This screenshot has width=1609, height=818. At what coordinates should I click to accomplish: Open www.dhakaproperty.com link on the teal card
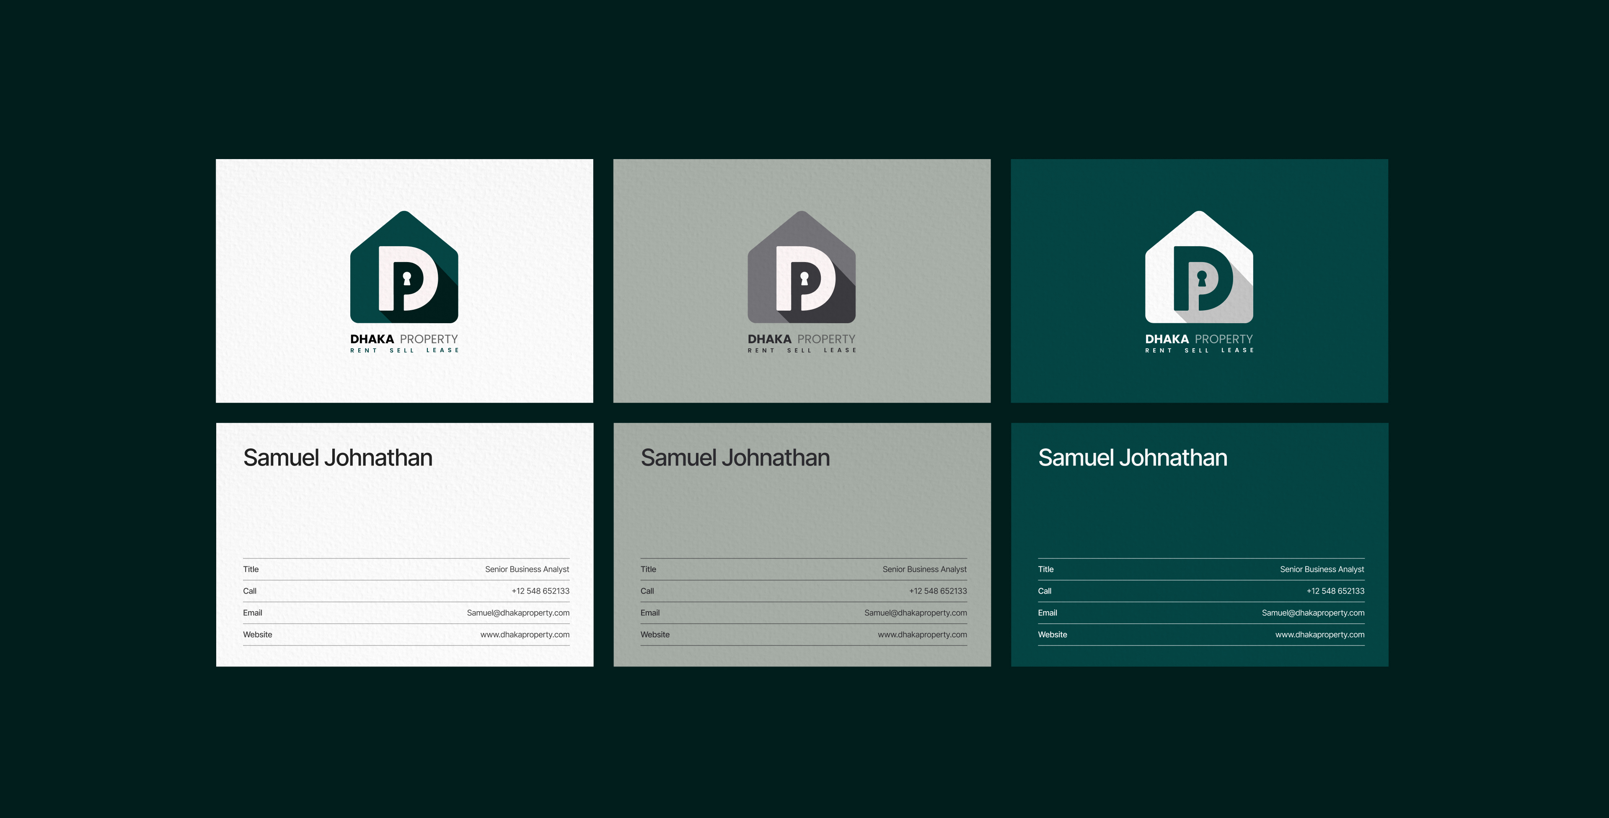(x=1320, y=635)
